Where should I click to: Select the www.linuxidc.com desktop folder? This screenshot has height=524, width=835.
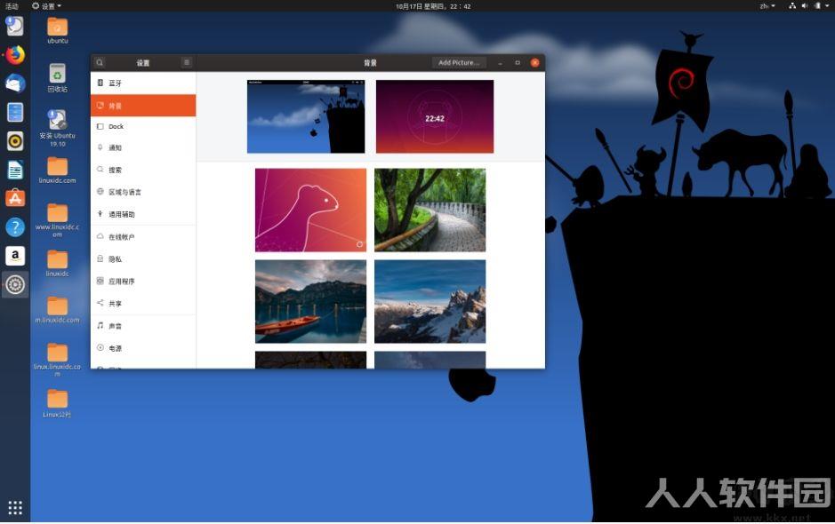point(58,220)
